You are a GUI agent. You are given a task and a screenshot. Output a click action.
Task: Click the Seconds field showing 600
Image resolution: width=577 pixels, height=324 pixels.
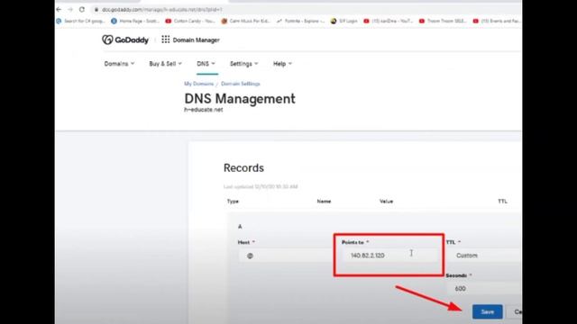pyautogui.click(x=484, y=288)
